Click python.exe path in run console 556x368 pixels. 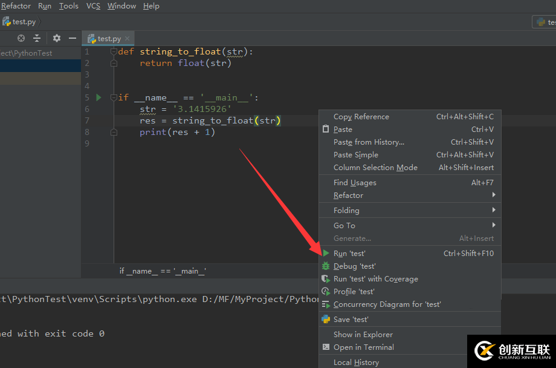(99, 299)
